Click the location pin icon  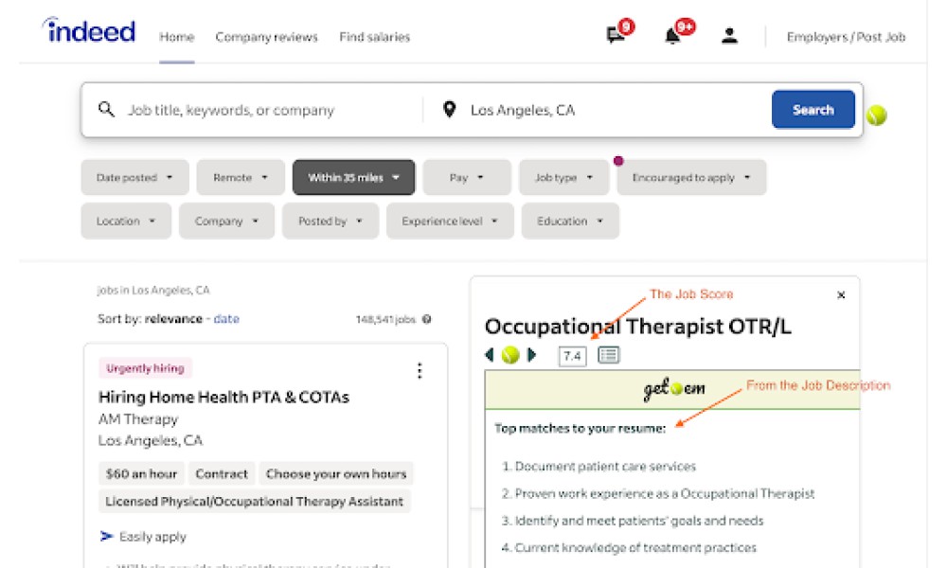tap(449, 109)
